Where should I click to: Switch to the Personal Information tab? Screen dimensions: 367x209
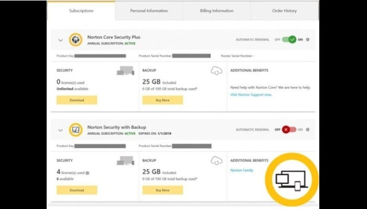[149, 11]
